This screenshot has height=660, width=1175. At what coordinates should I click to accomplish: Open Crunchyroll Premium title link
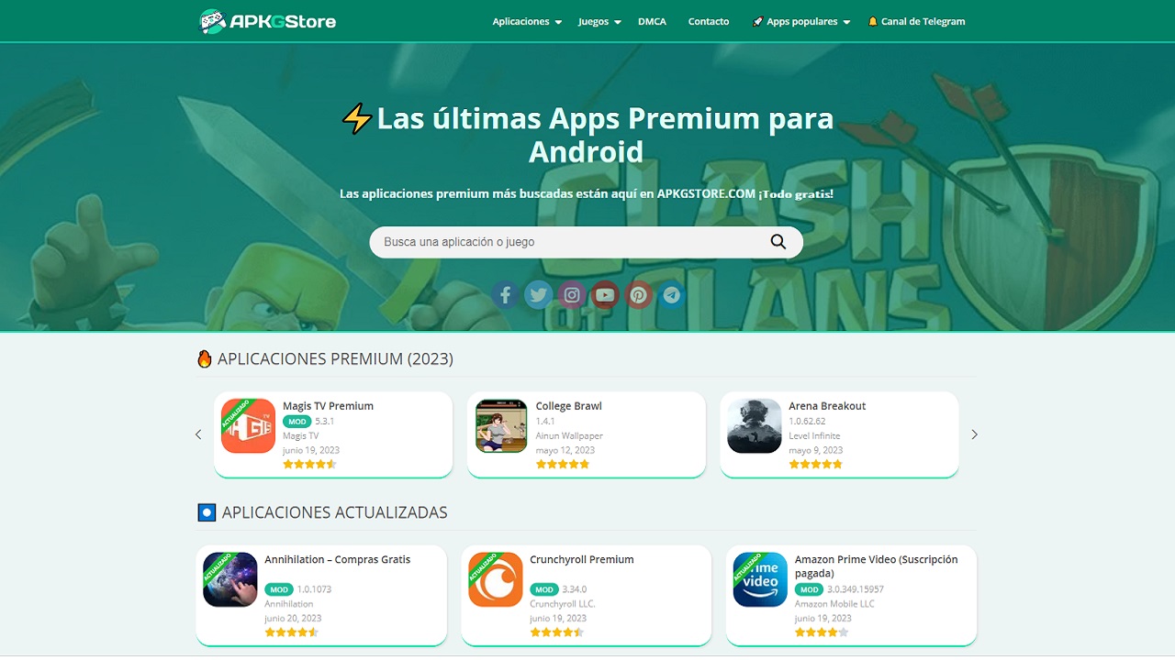[582, 559]
